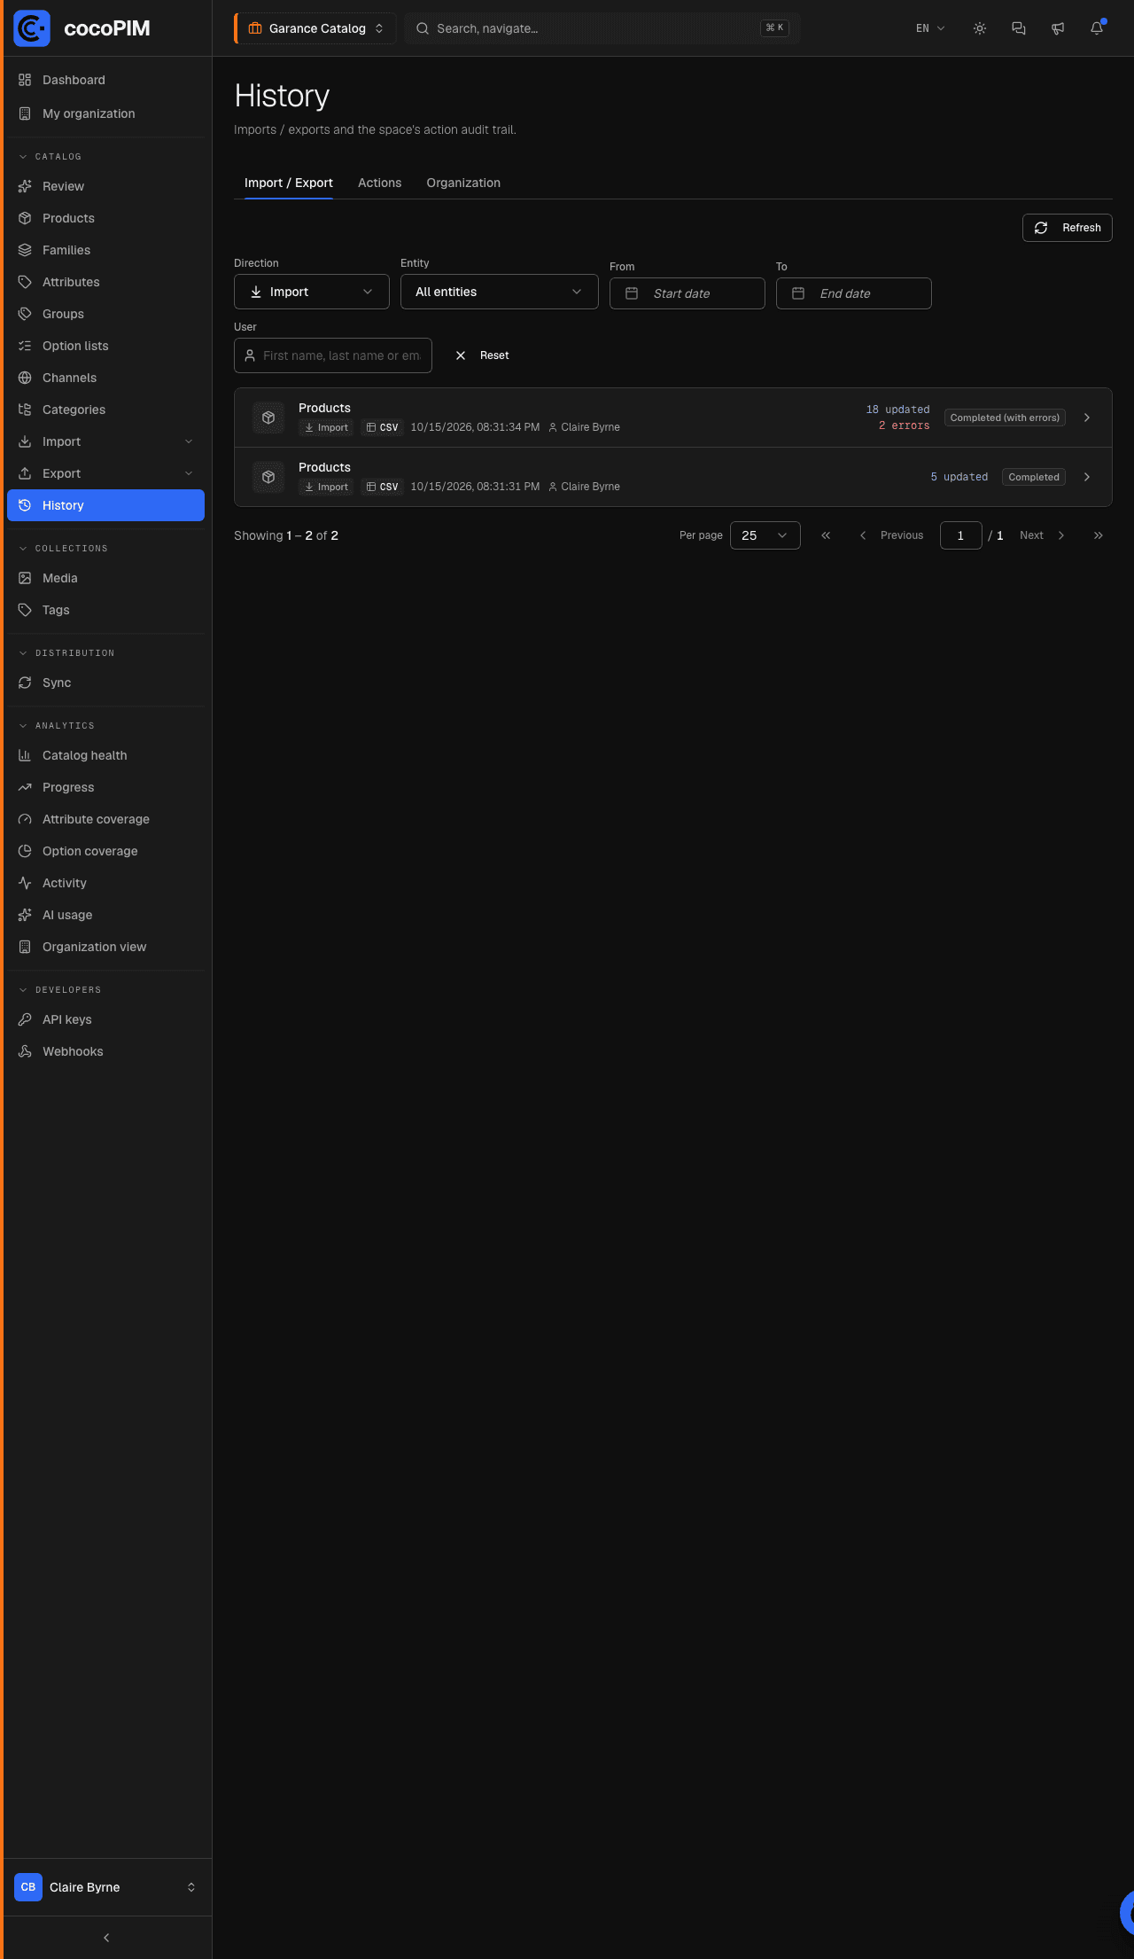The height and width of the screenshot is (1959, 1134).
Task: Open the notifications bell icon
Action: [1097, 28]
